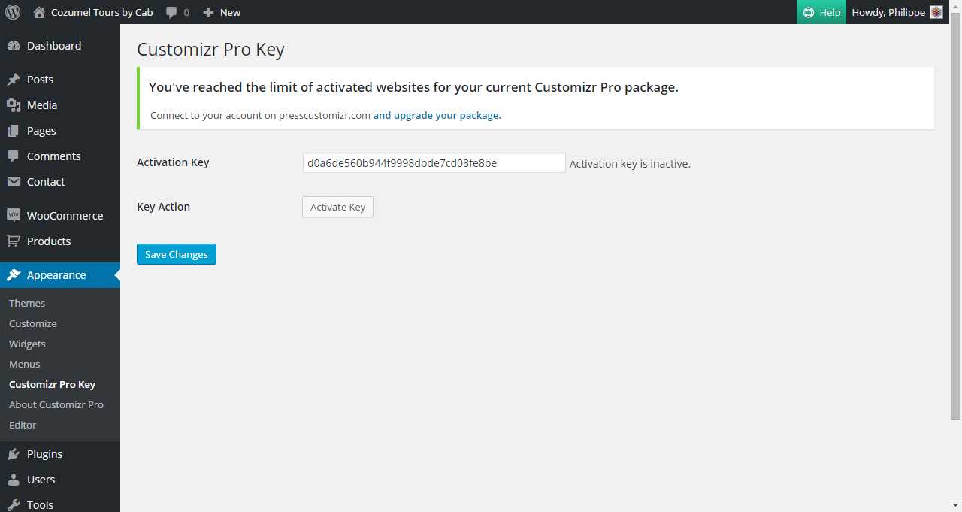962x512 pixels.
Task: Open Media via its sidebar icon
Action: pyautogui.click(x=14, y=105)
